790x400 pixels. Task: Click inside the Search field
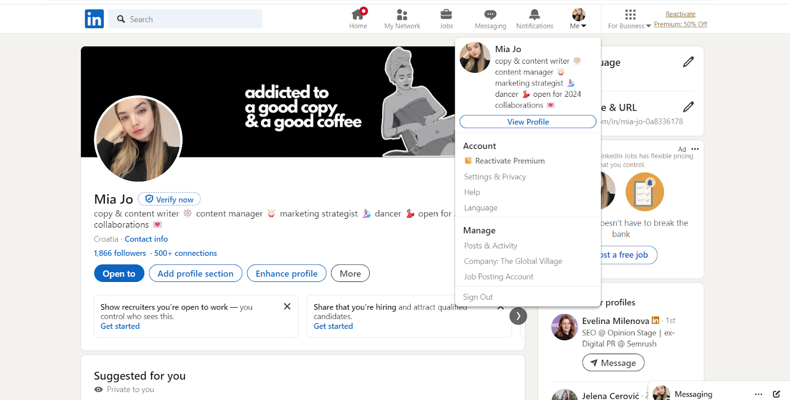(x=185, y=19)
